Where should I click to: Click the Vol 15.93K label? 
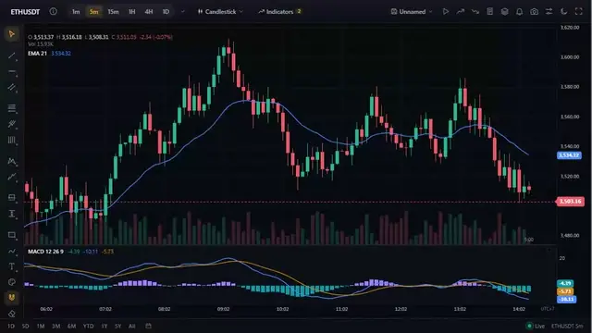click(41, 44)
